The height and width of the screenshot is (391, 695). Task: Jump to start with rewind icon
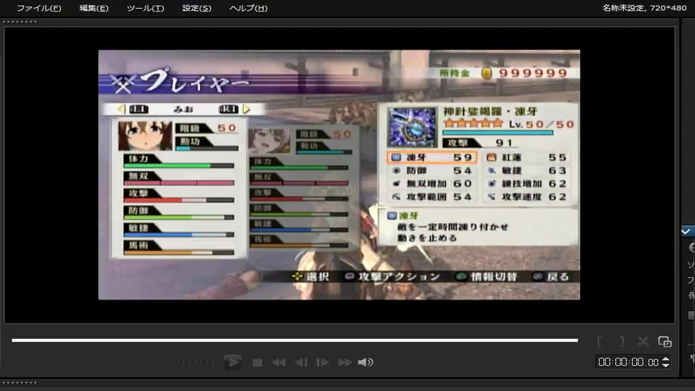pos(279,363)
